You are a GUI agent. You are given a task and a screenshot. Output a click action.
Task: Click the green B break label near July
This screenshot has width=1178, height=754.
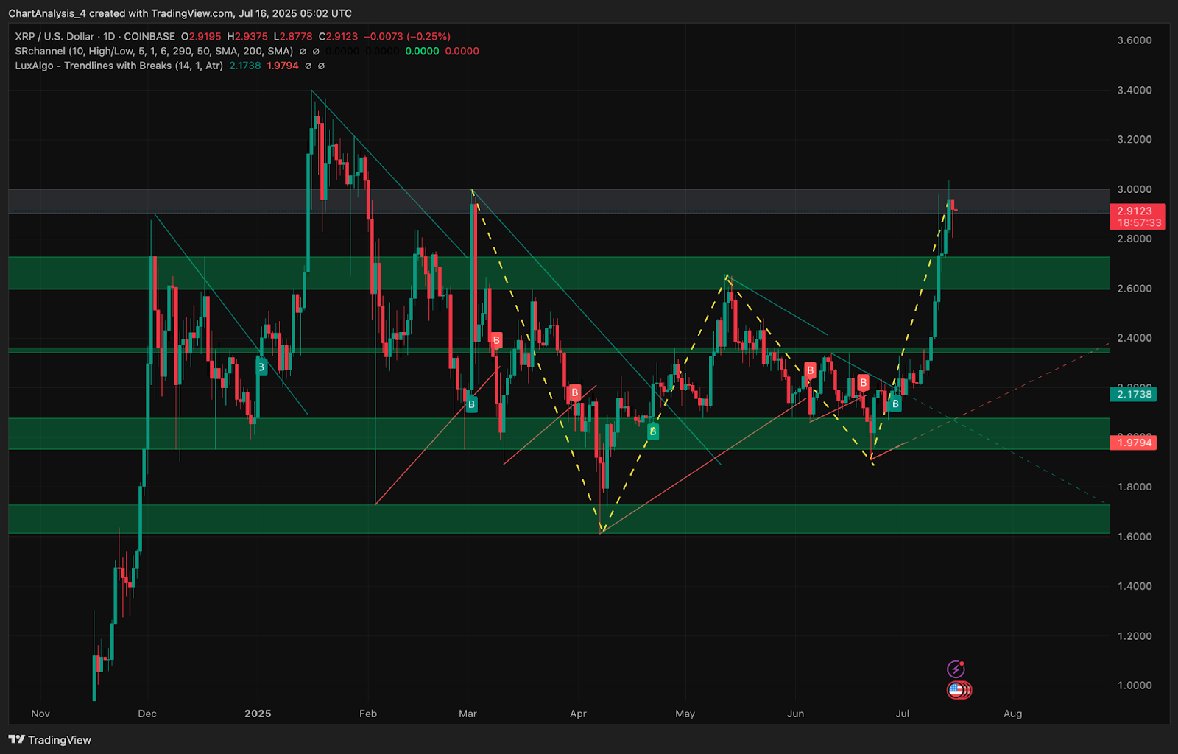point(895,404)
